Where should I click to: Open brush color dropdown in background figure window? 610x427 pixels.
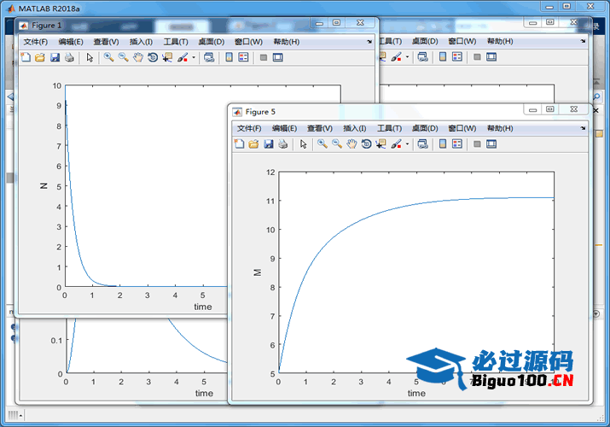pos(407,57)
